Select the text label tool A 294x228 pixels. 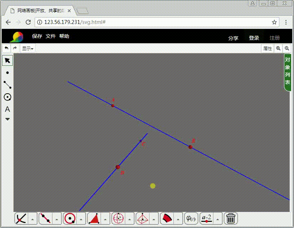tap(7, 109)
